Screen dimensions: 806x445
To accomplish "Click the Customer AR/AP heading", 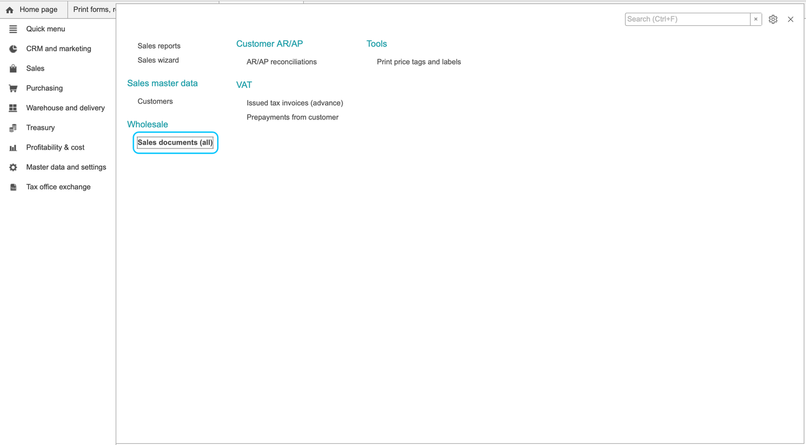I will [269, 44].
